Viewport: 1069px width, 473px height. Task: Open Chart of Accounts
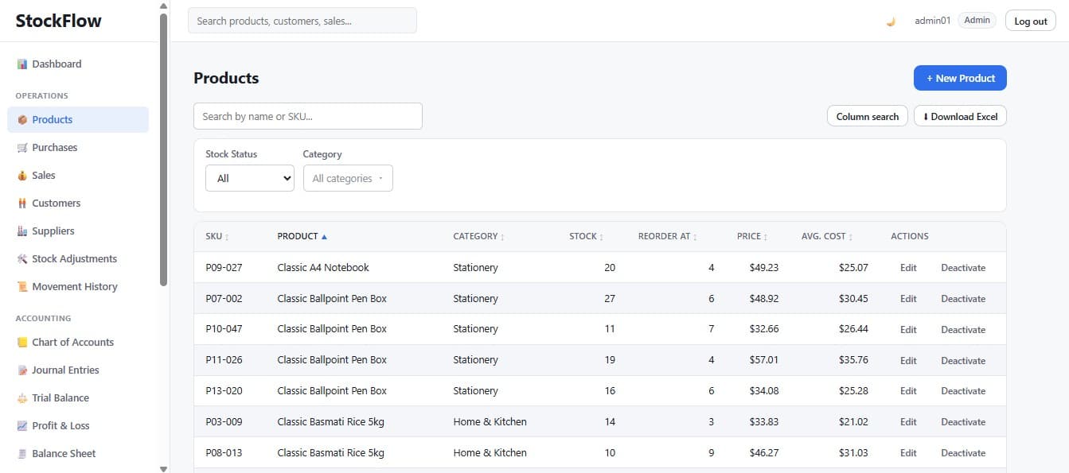point(78,342)
